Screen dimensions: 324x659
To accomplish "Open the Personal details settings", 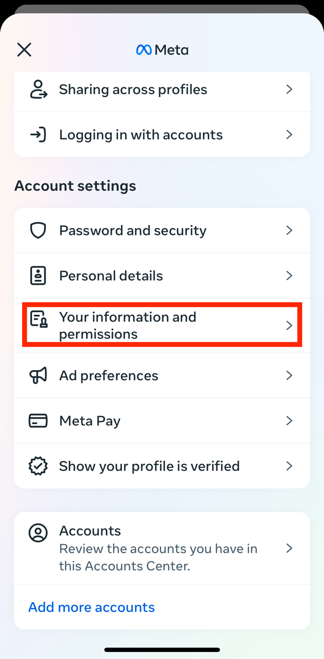I will click(111, 276).
